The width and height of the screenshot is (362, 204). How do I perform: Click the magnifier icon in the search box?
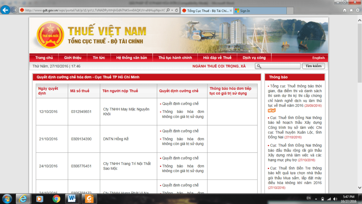259,66
